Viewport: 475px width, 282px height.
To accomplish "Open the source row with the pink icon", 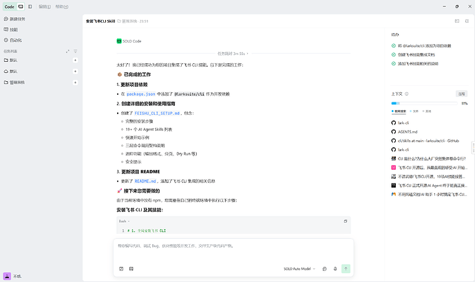I will click(x=430, y=167).
